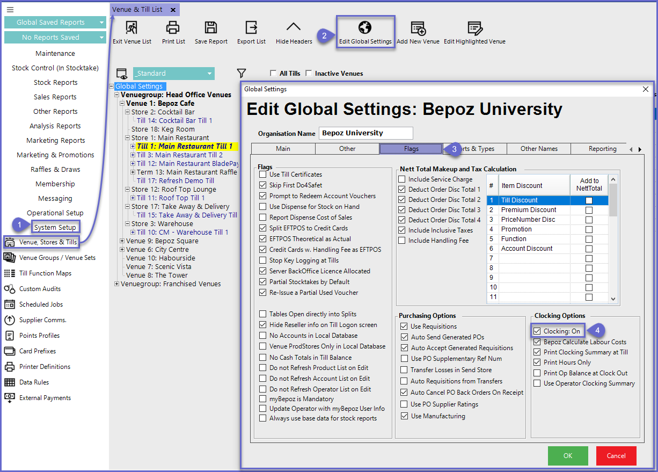Open Card Prefixes

coord(30,351)
